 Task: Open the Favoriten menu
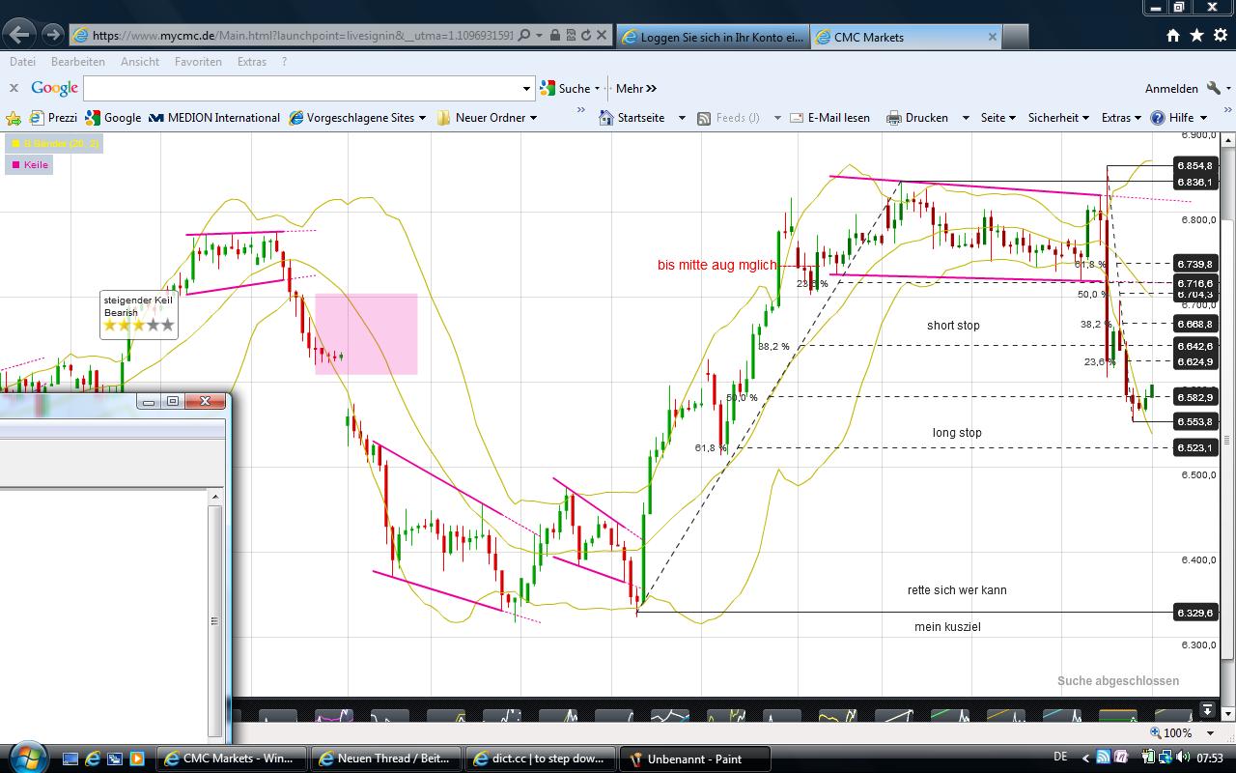tap(198, 62)
